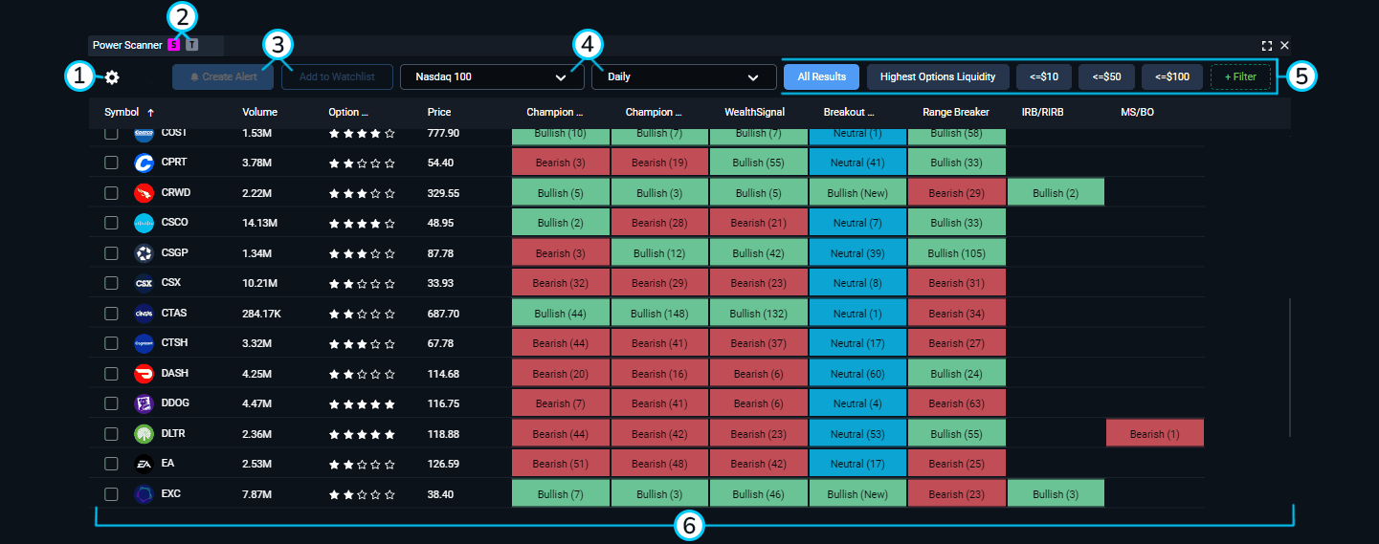Click the Bearish (63) cell in DDOG row

pyautogui.click(x=956, y=403)
